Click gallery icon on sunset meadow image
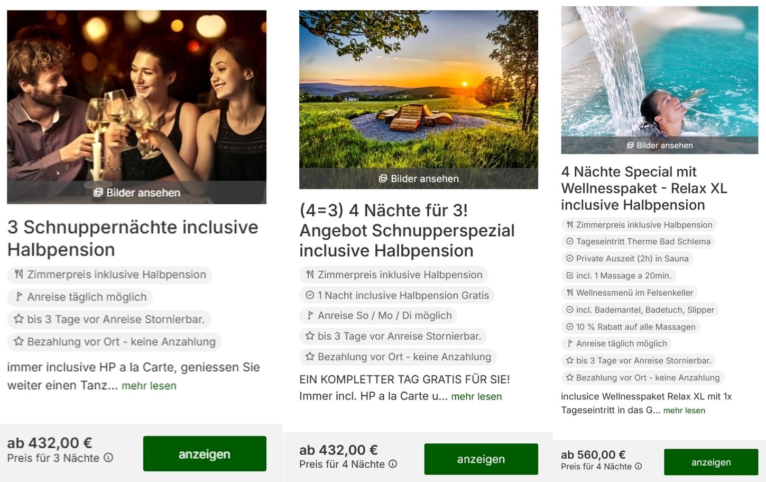This screenshot has height=482, width=766. (383, 179)
